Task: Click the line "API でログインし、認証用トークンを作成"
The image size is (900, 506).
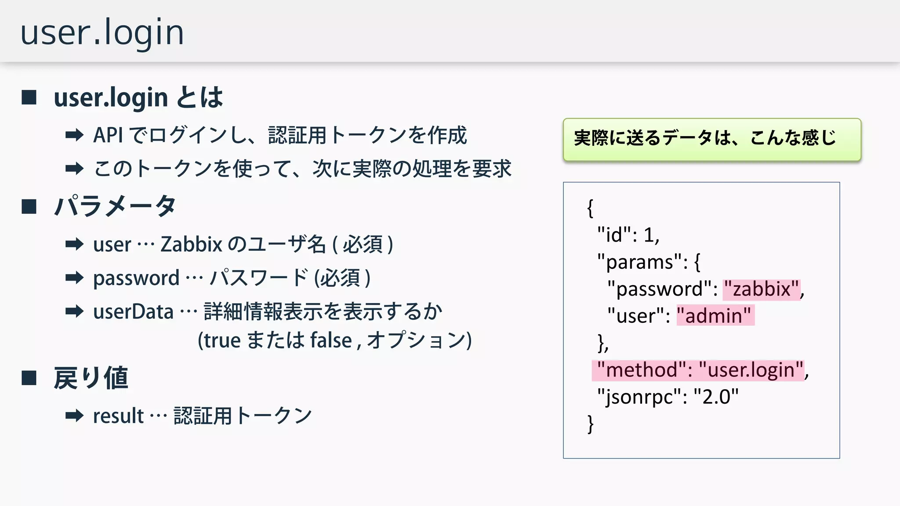Action: 280,135
